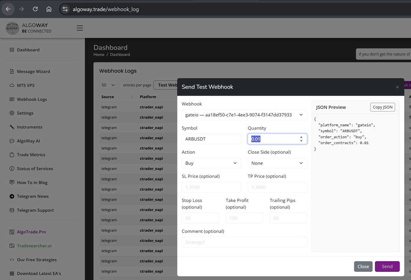This screenshot has width=411, height=280.
Task: Open site information icon in address bar
Action: click(x=65, y=9)
